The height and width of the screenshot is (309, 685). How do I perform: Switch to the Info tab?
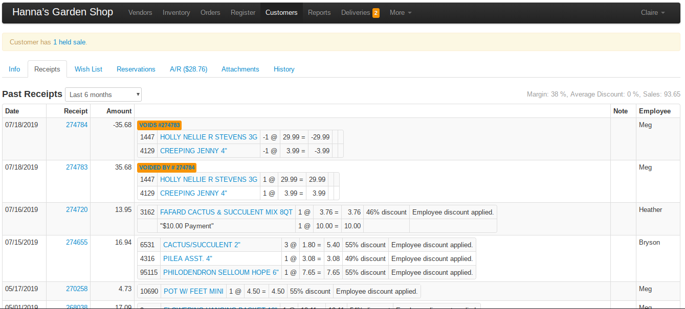pyautogui.click(x=14, y=69)
